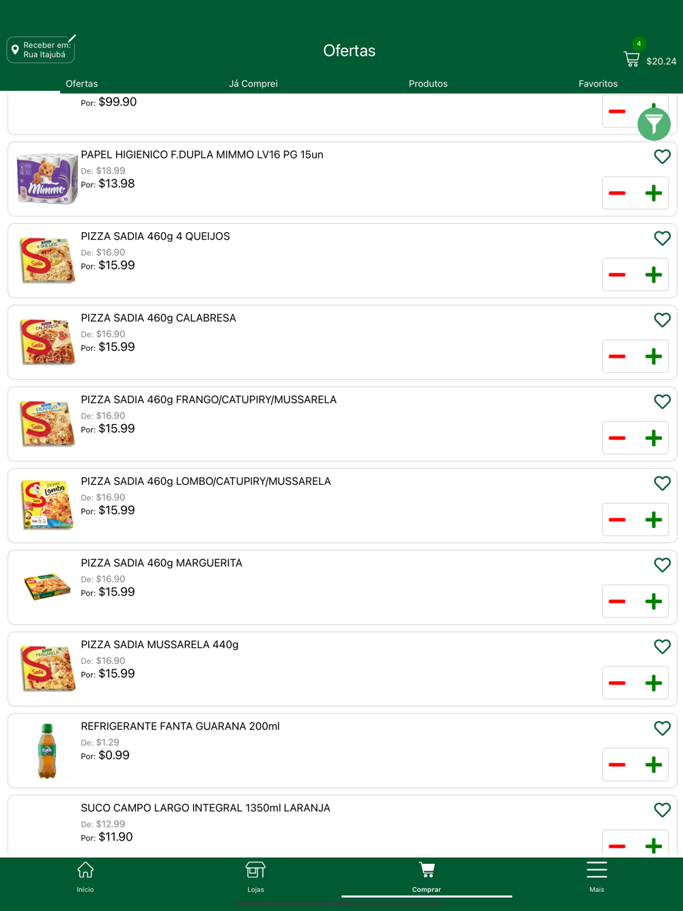Open the Mais hamburger menu

[597, 877]
